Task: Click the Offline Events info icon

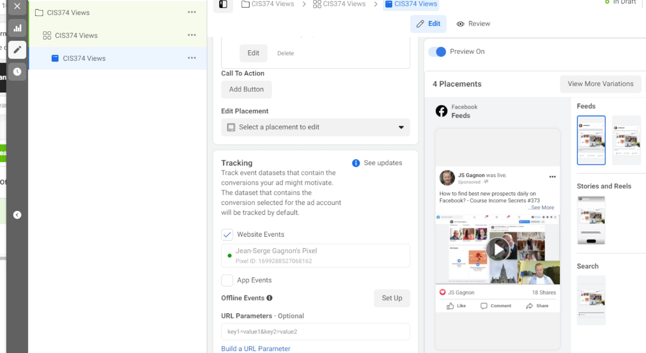Action: 269,298
